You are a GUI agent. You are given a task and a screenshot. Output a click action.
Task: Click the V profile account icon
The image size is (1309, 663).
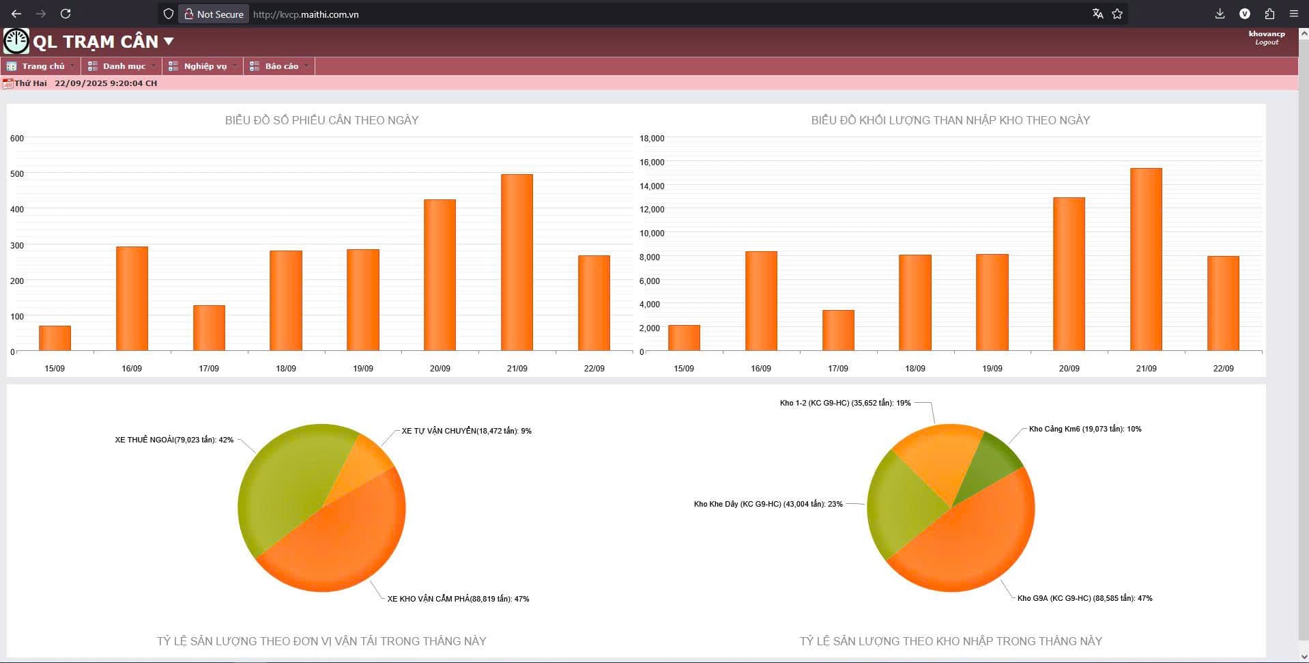(1245, 14)
